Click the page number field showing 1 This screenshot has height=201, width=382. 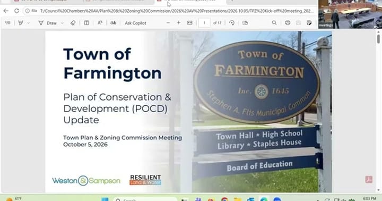point(204,23)
